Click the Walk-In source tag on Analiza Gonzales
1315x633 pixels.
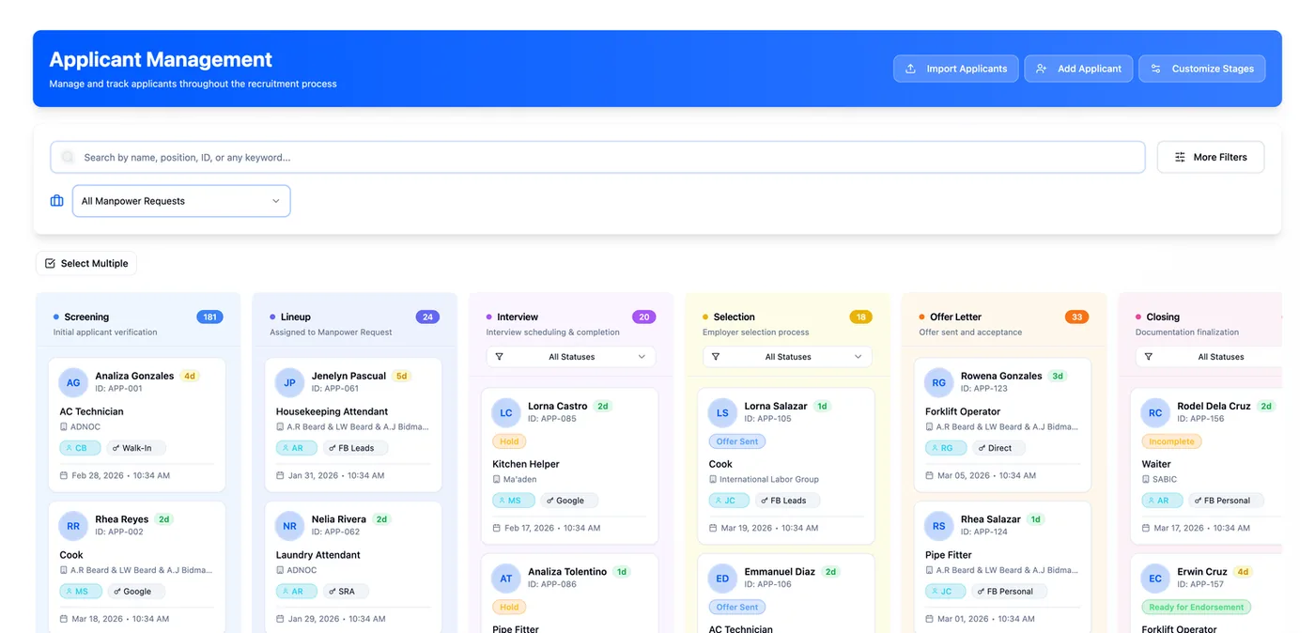136,448
